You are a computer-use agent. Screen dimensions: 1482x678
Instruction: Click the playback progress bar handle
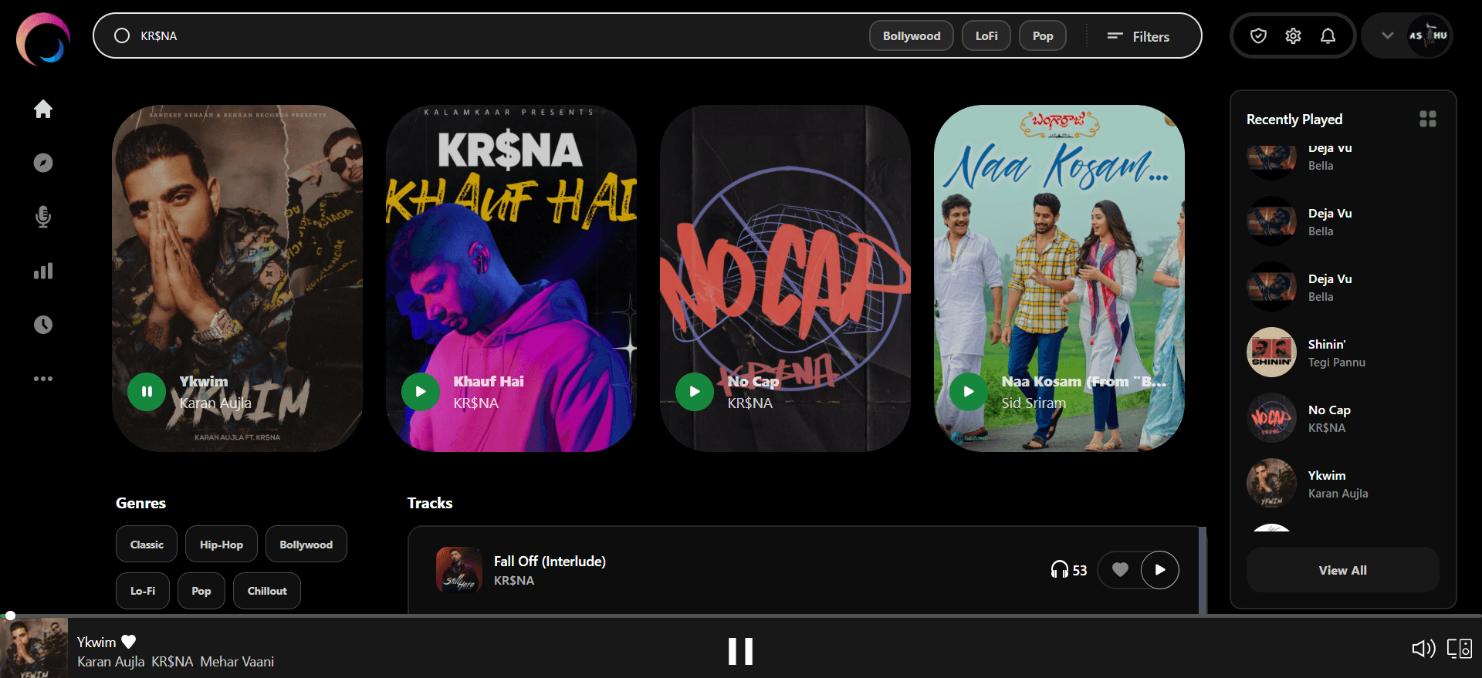[10, 616]
